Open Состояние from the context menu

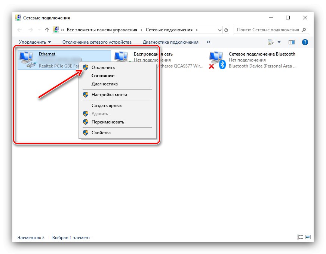[x=117, y=76]
